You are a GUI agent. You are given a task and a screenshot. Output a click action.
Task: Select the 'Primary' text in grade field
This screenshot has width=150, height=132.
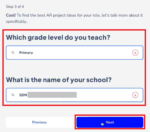[26, 53]
